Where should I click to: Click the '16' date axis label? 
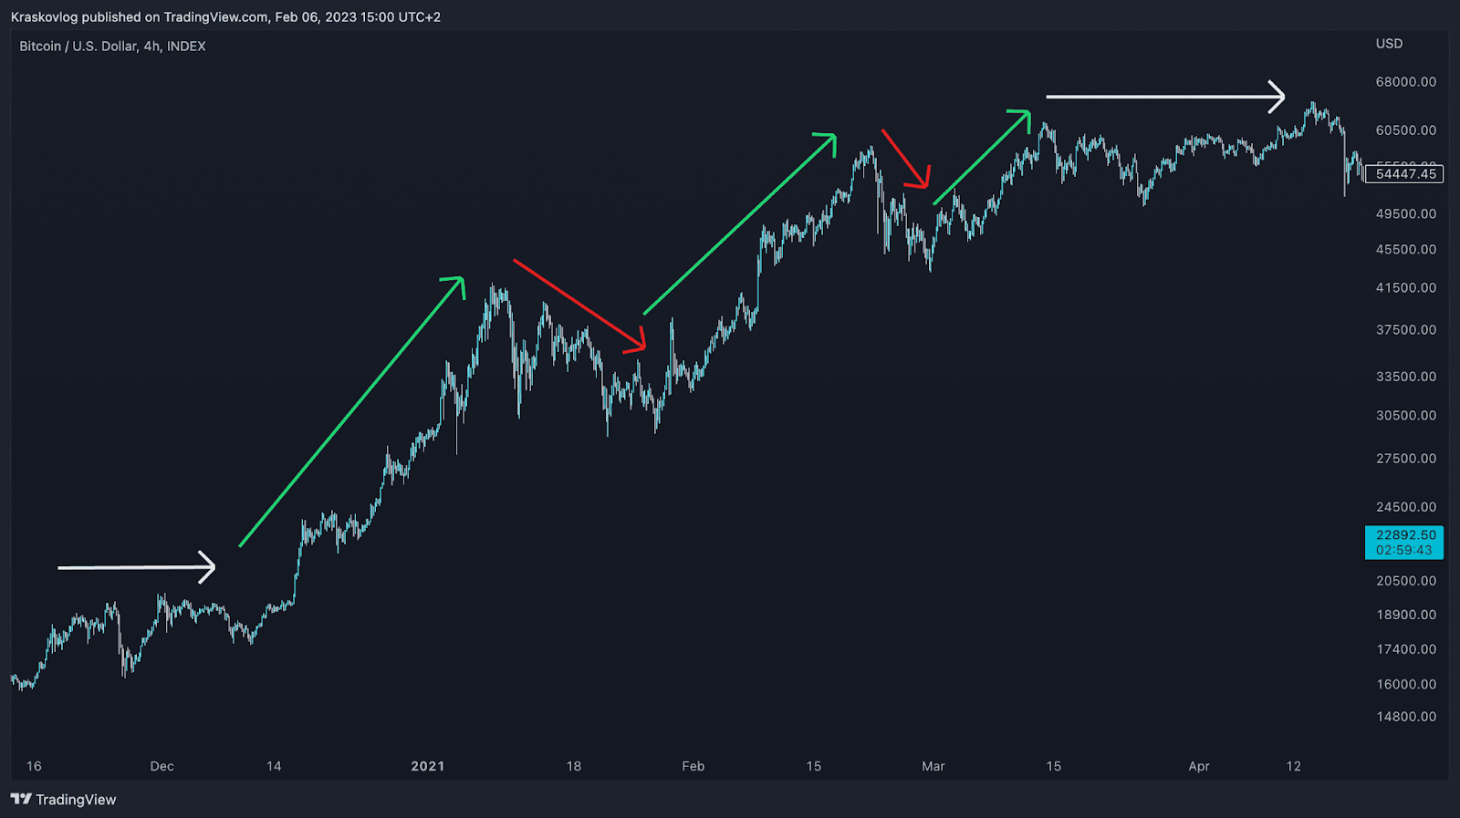click(34, 766)
